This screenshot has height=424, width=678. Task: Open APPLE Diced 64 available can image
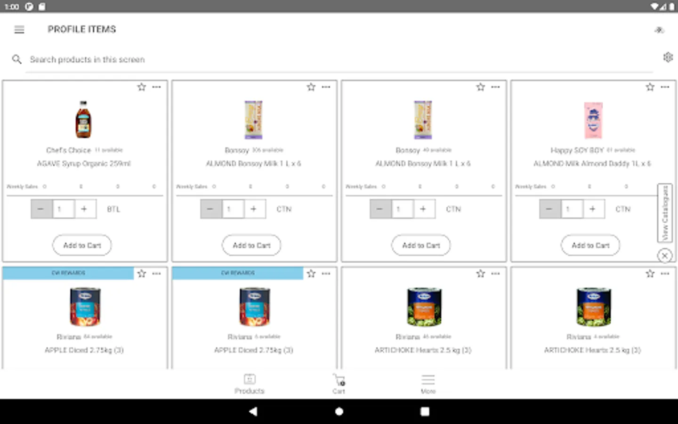point(85,307)
